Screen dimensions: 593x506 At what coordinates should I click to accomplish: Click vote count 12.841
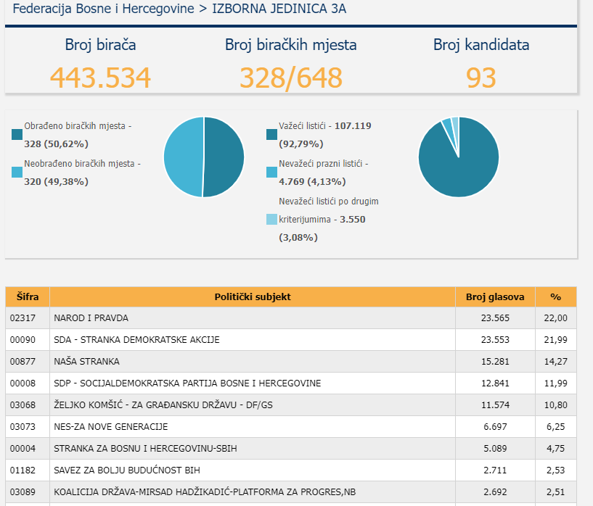tap(496, 383)
